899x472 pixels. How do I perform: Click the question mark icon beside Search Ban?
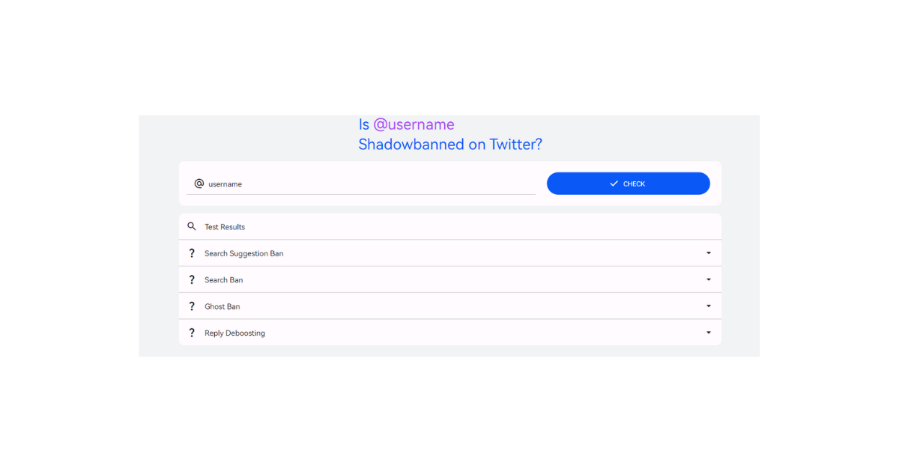click(192, 279)
